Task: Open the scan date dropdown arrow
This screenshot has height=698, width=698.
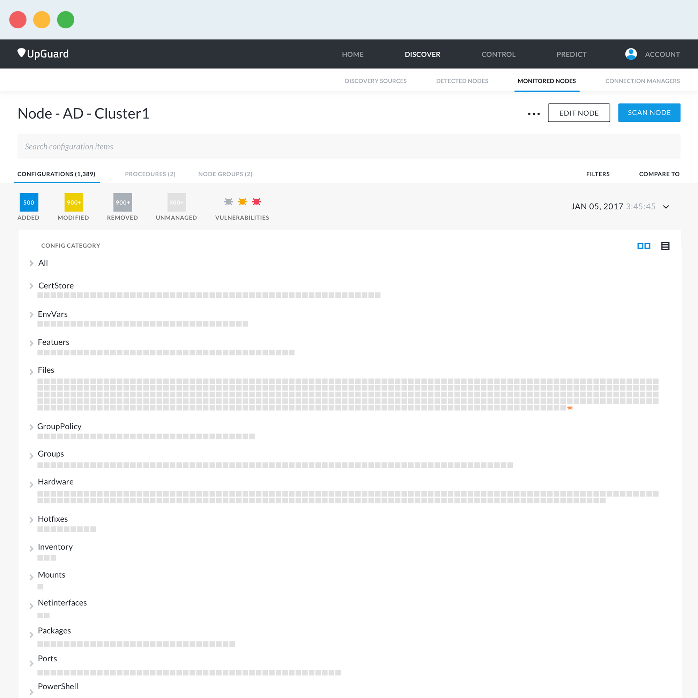Action: (666, 207)
